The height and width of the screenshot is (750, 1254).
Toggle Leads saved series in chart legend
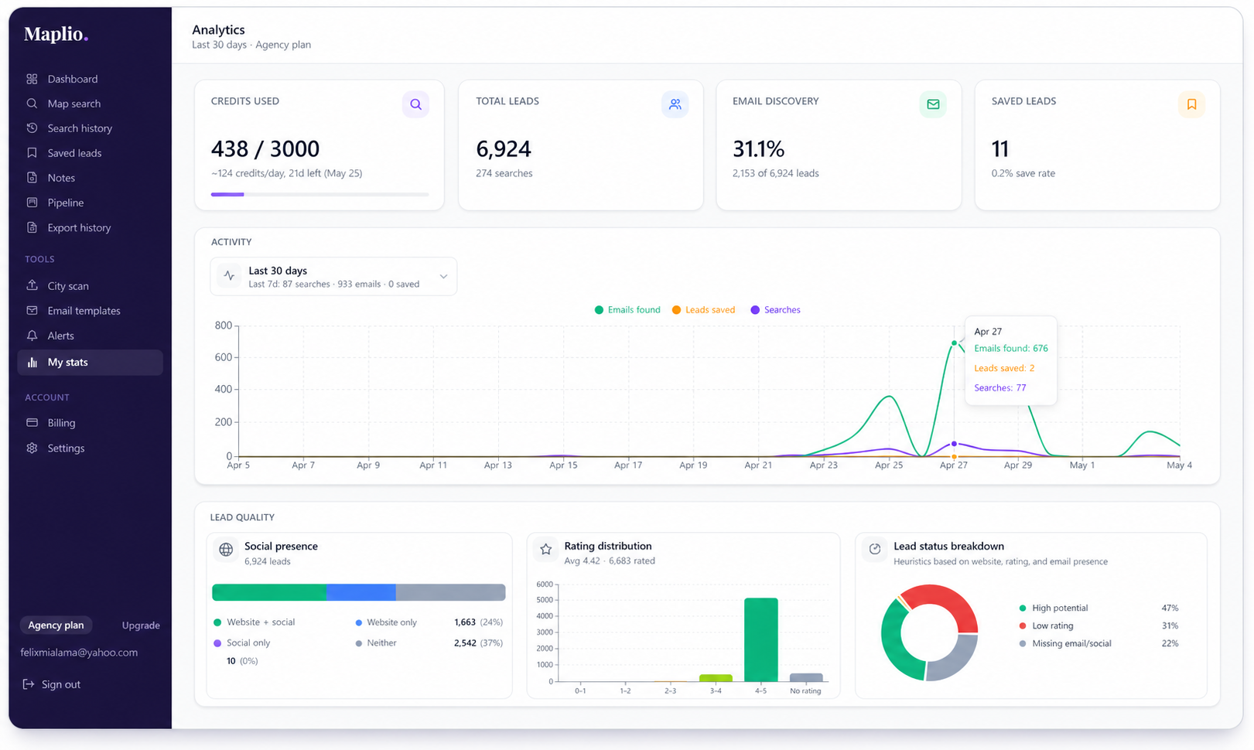(x=703, y=310)
